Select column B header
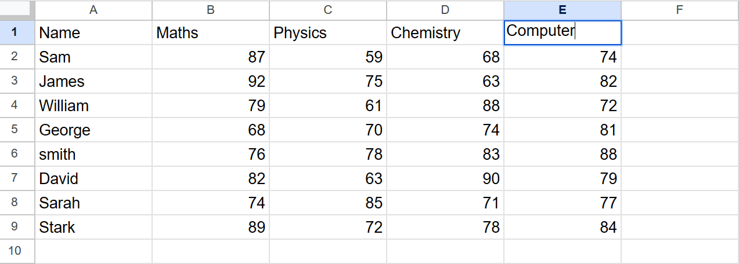739x264 pixels. click(x=211, y=10)
